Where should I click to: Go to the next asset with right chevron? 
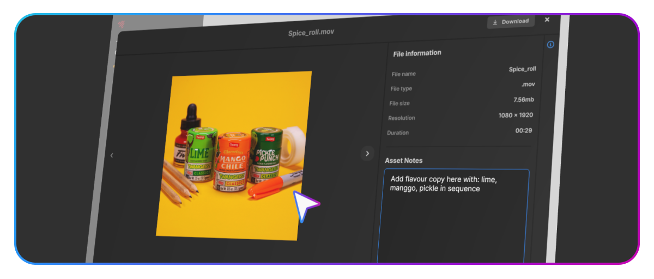[367, 154]
